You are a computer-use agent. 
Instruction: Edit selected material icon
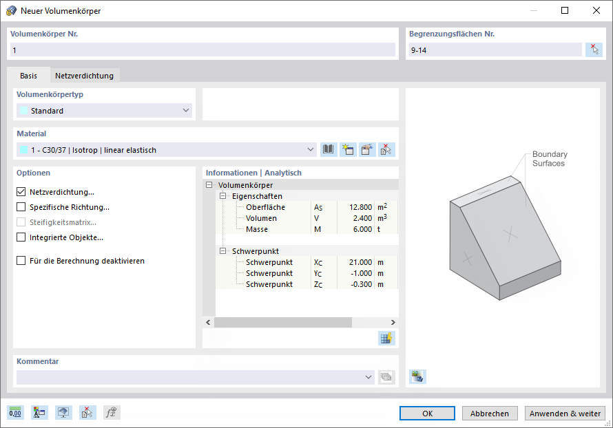pyautogui.click(x=366, y=149)
